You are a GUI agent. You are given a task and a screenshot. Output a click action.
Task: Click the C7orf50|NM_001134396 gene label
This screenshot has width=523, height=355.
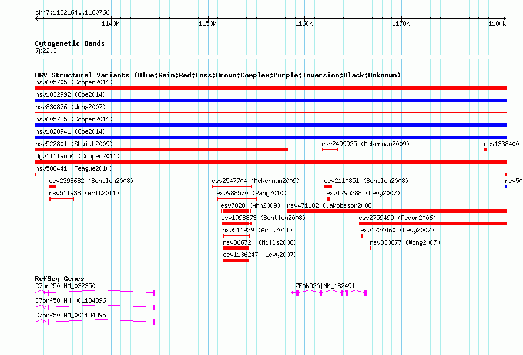coord(71,300)
